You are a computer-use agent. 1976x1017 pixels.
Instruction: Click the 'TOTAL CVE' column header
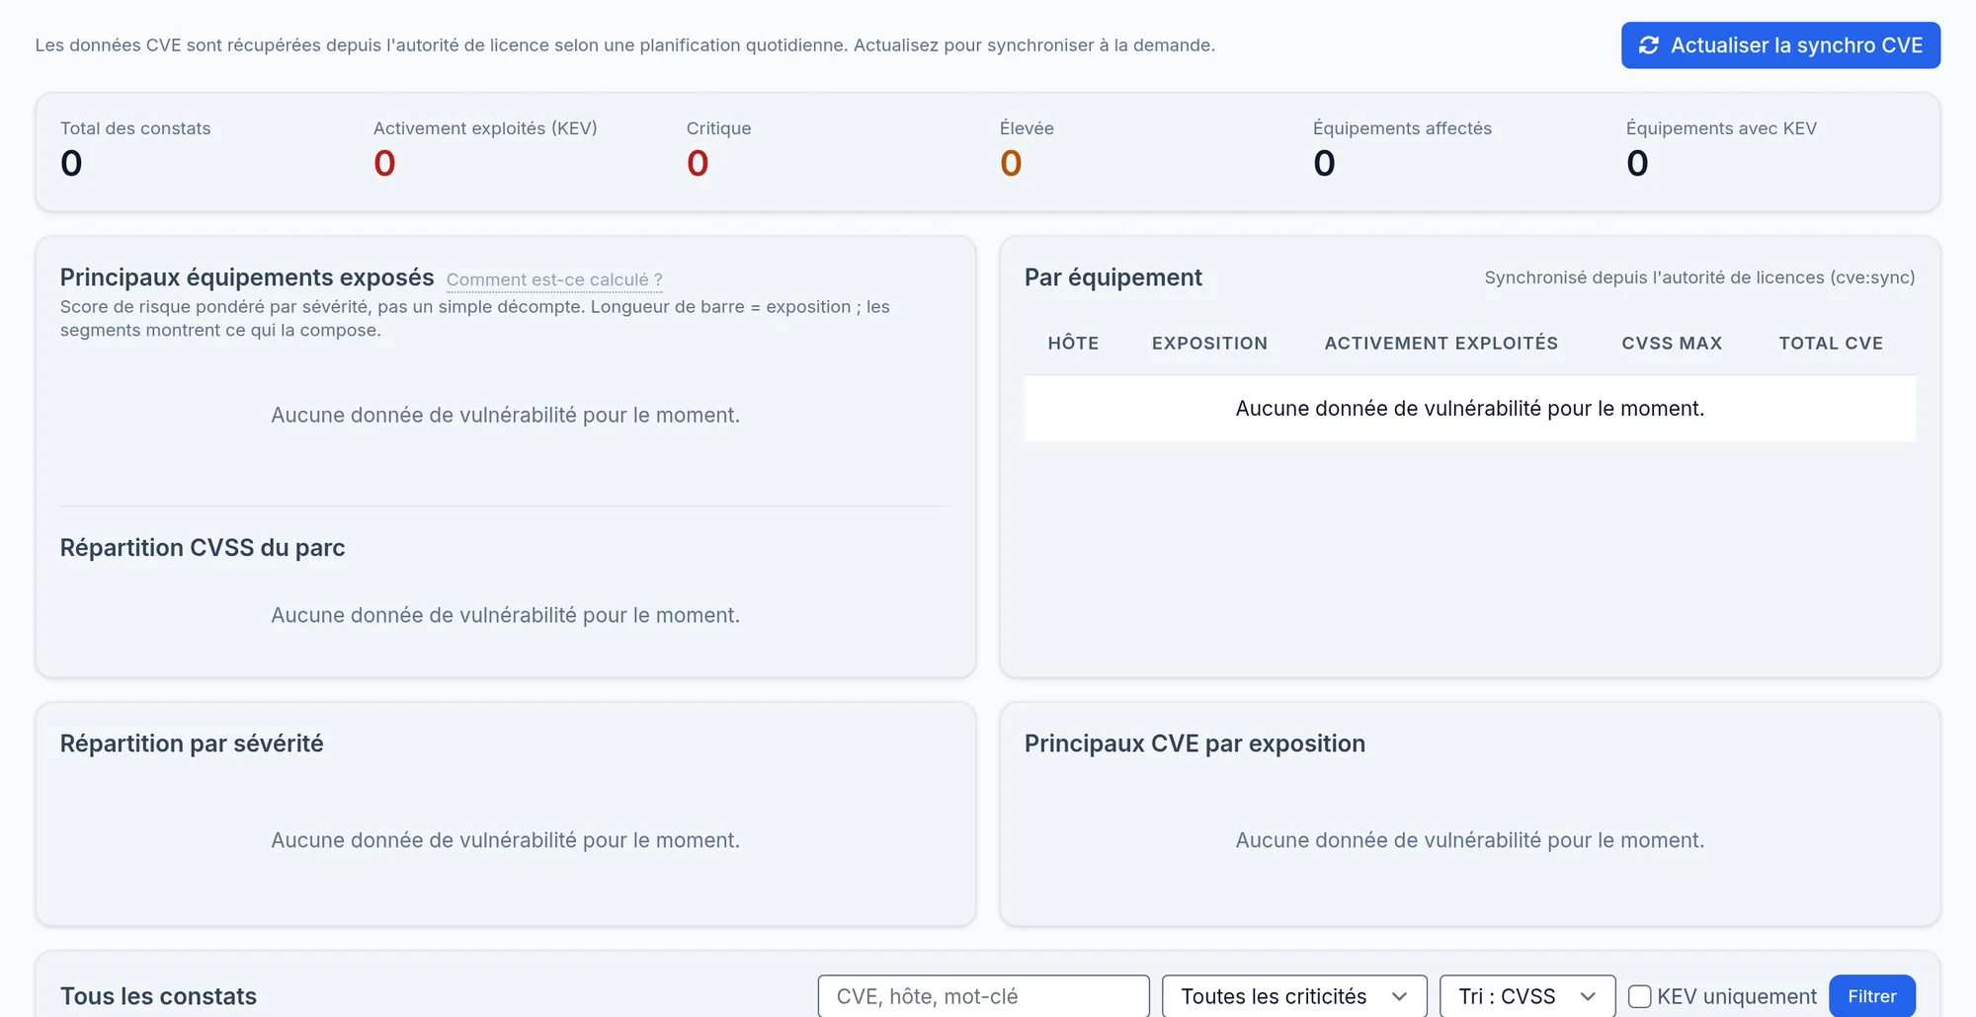(x=1831, y=343)
